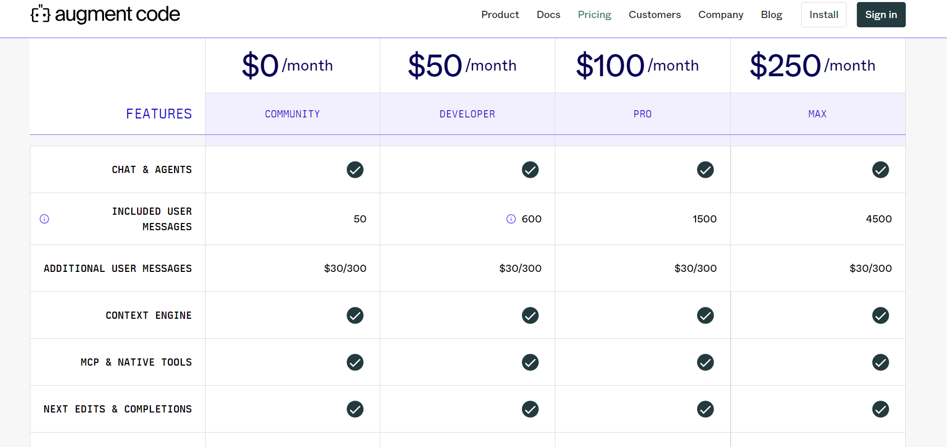
Task: Click Context Engine checkmark under Community
Action: (x=355, y=315)
